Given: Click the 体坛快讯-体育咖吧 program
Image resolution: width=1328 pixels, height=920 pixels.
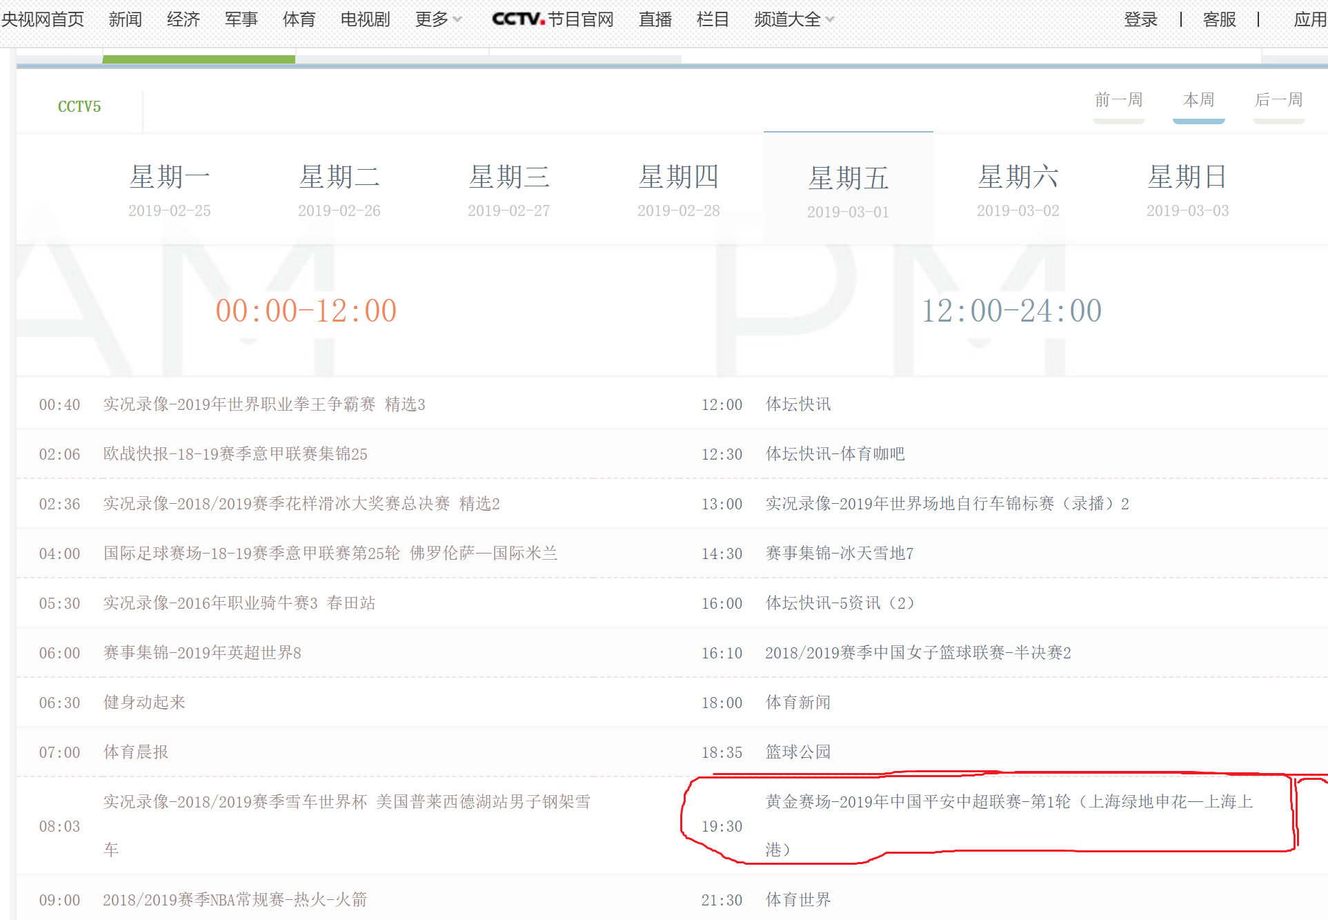Looking at the screenshot, I should click(x=835, y=454).
